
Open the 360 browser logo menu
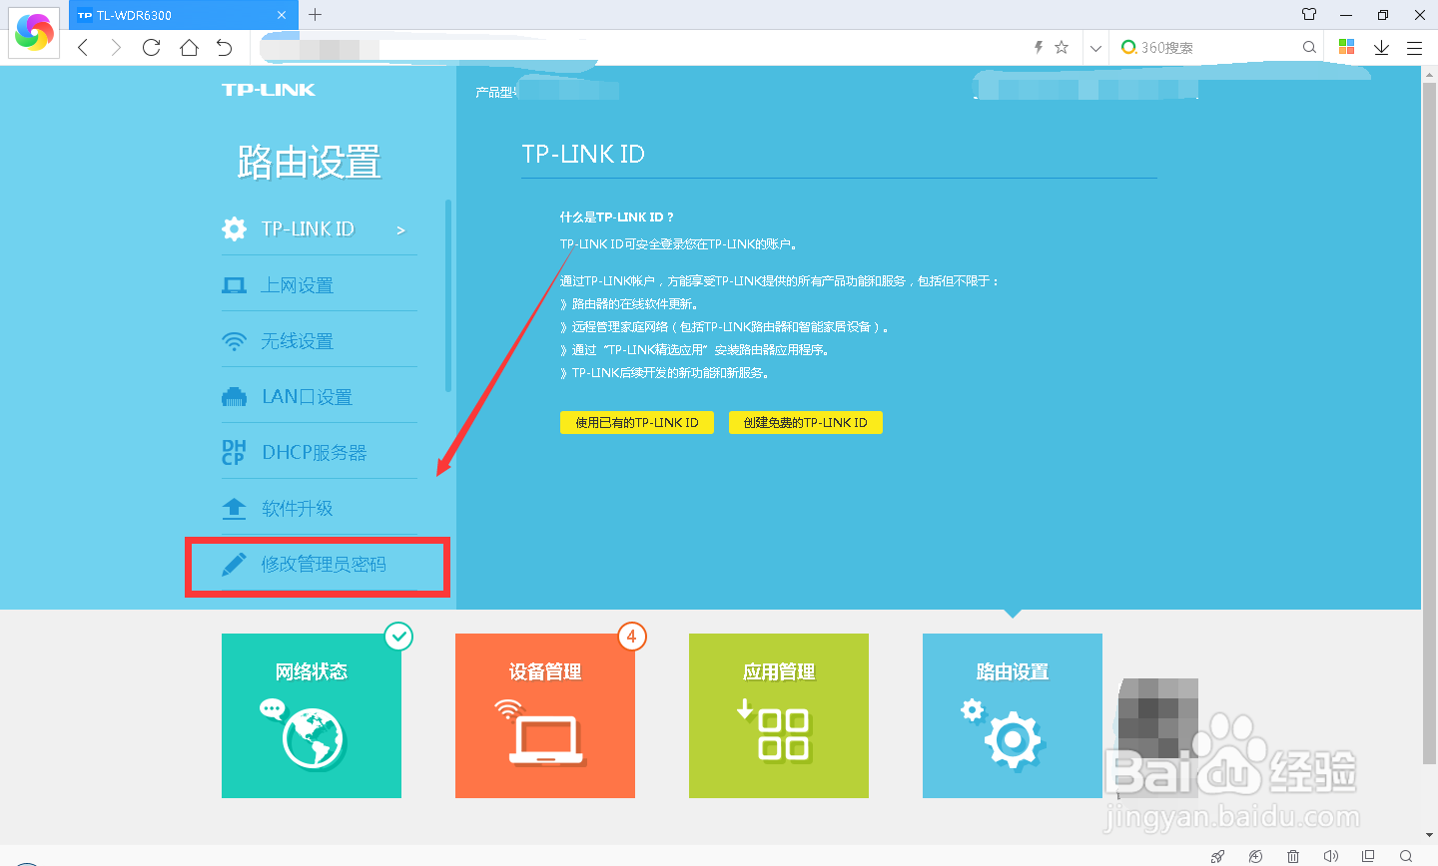(34, 32)
